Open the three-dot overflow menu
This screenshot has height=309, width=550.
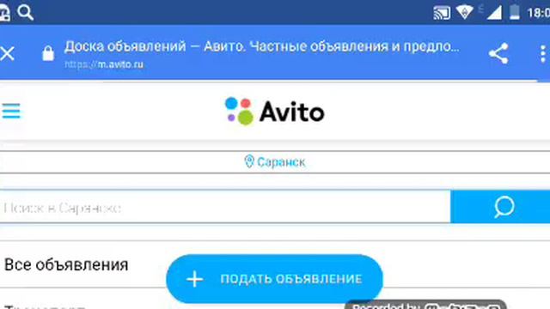542,53
